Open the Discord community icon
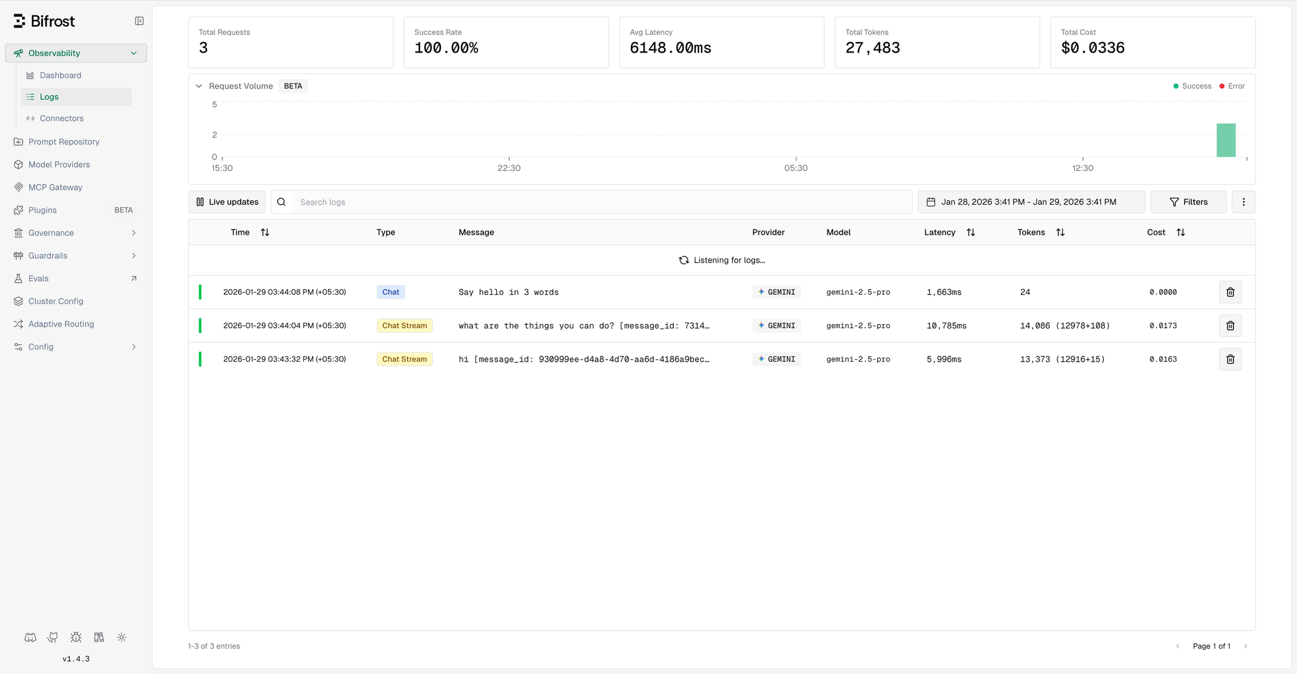 30,638
